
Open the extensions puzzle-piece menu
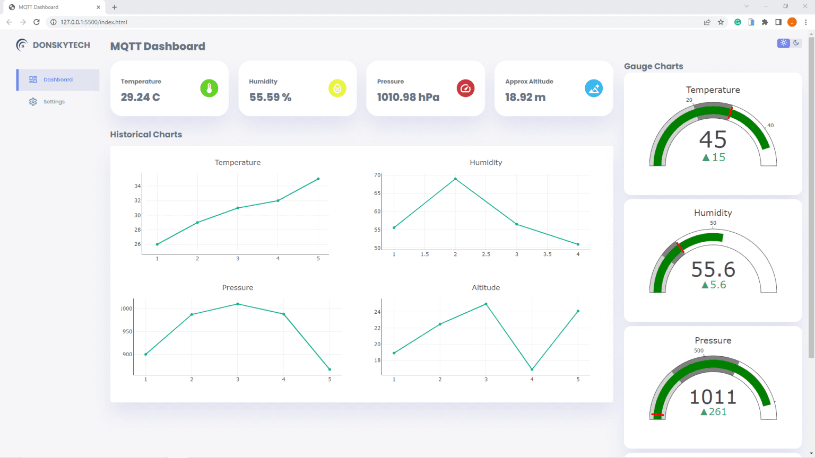pyautogui.click(x=765, y=22)
